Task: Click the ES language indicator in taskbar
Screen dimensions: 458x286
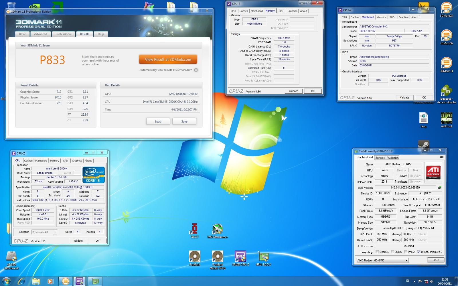Action: pyautogui.click(x=408, y=281)
